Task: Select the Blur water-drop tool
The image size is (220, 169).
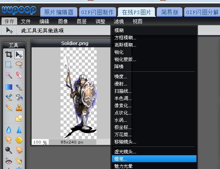Action: click(x=9, y=130)
